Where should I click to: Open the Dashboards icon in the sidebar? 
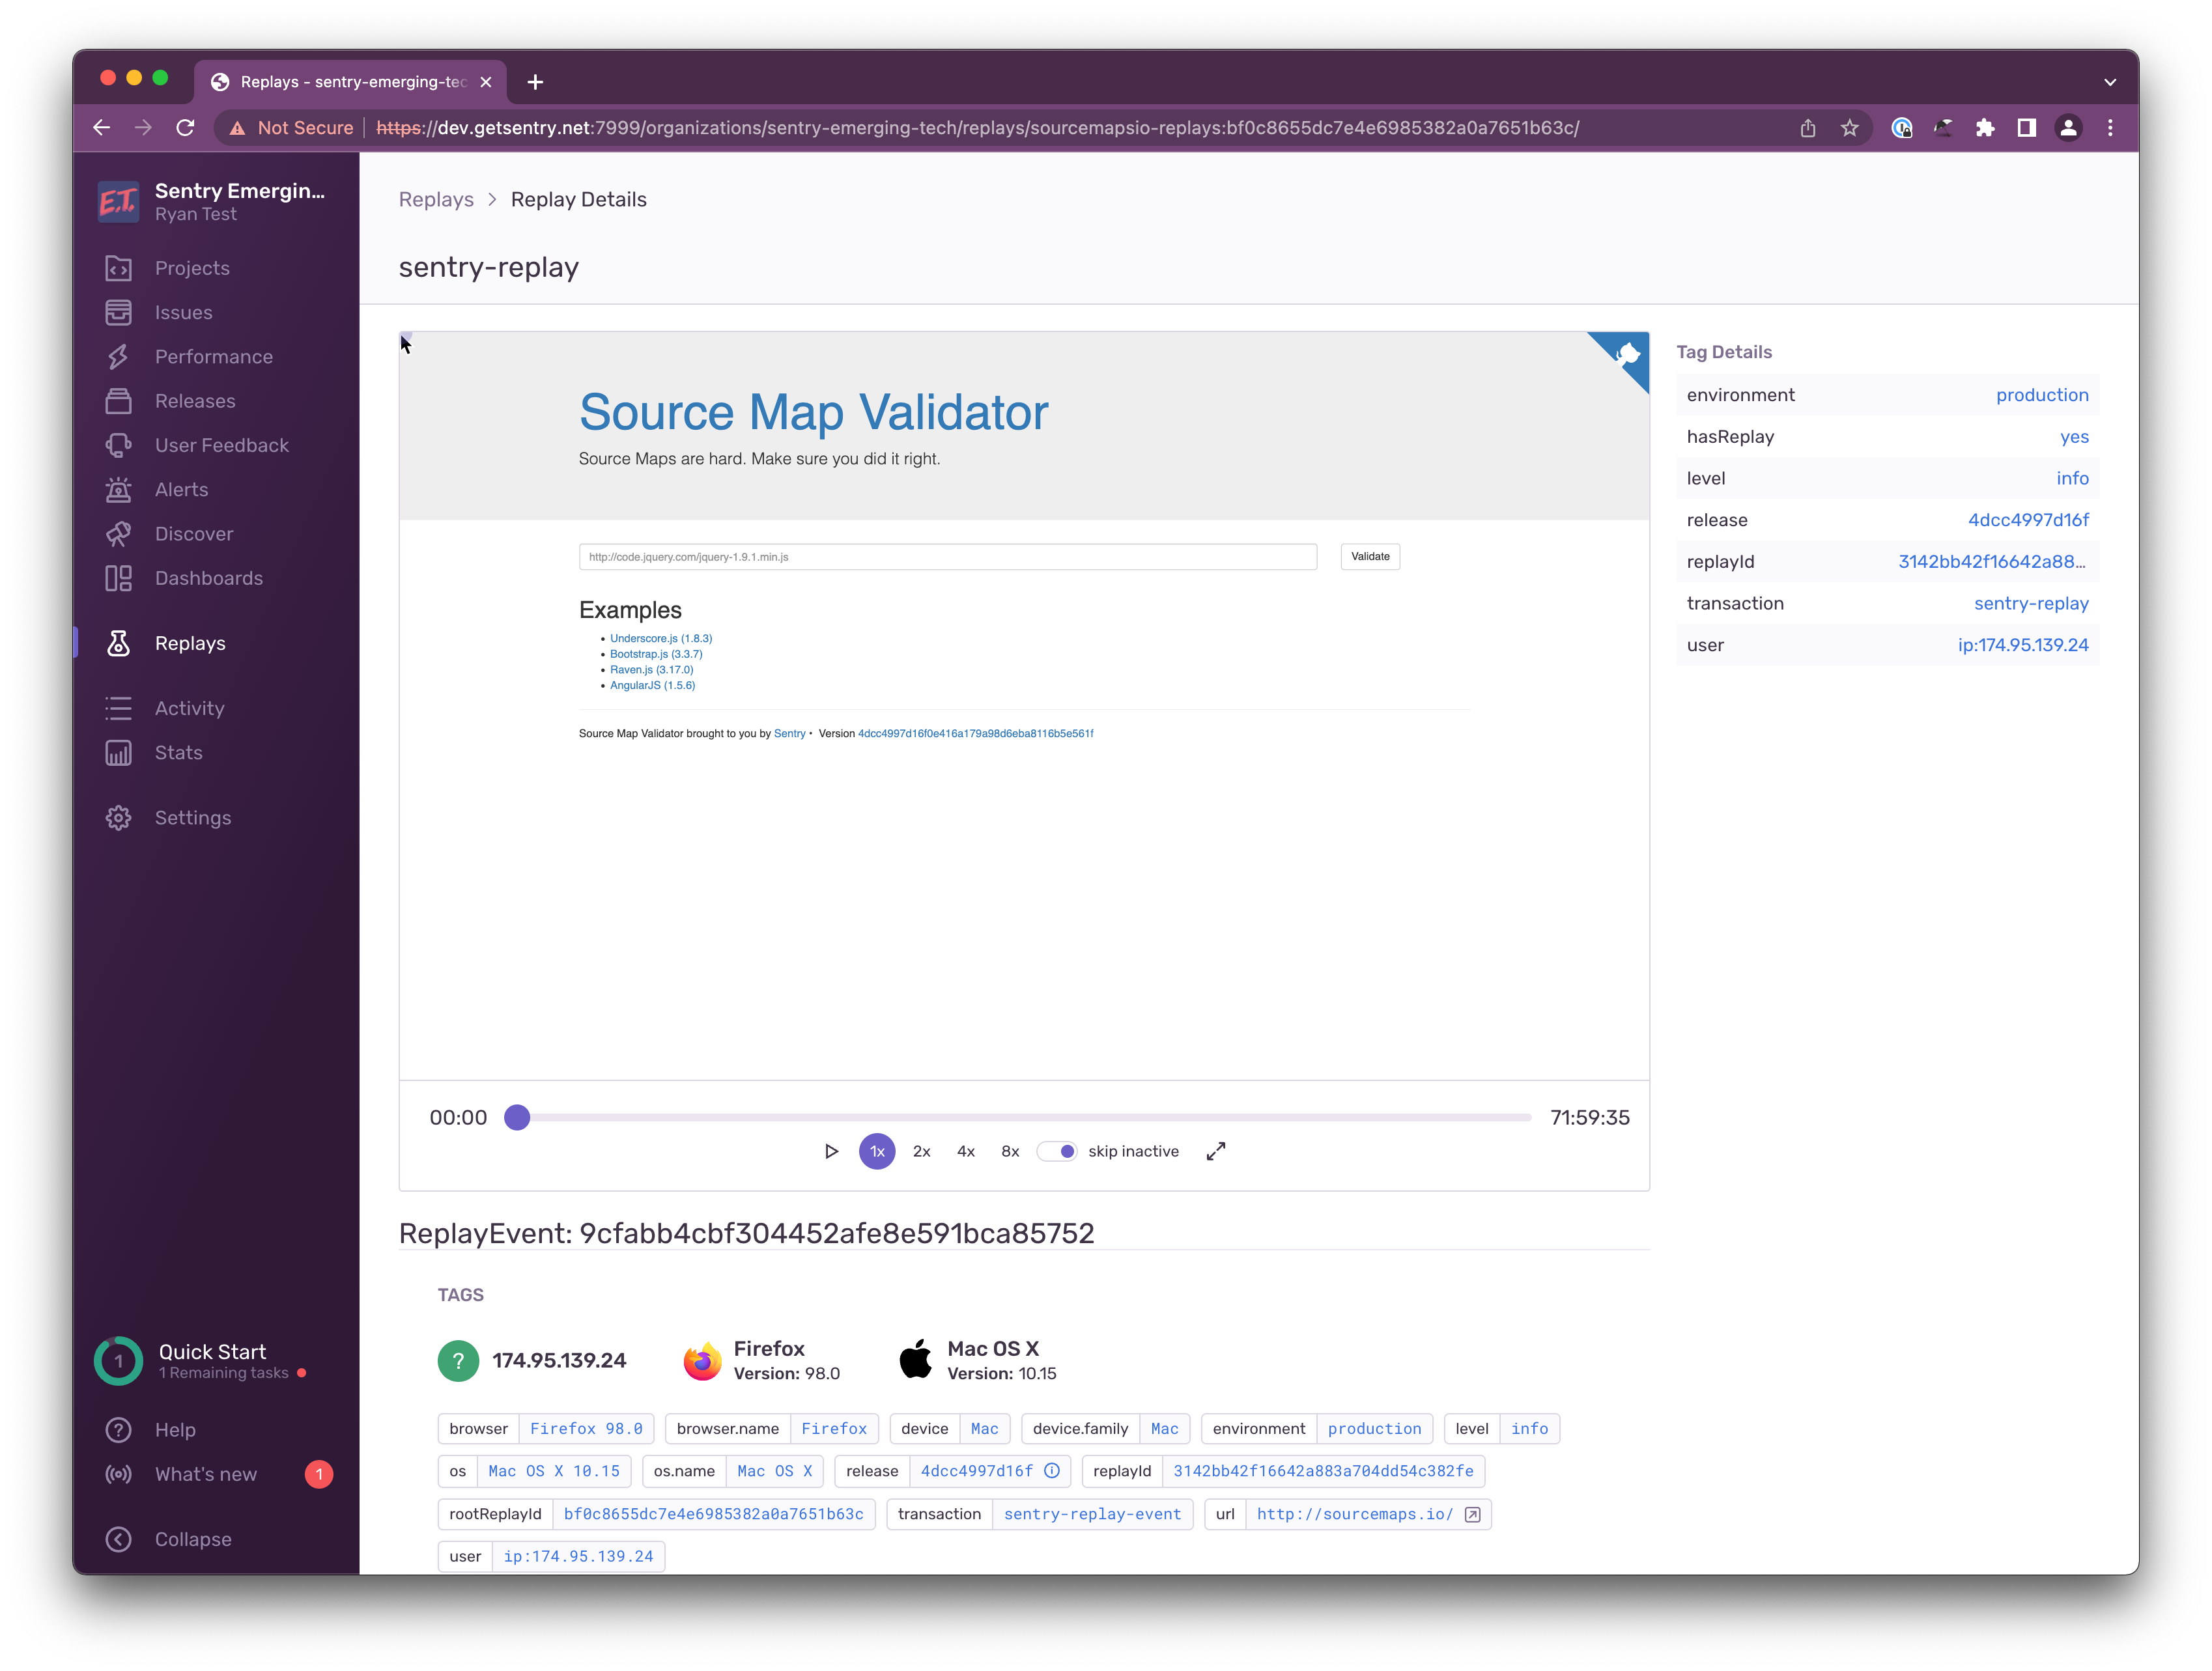click(x=119, y=578)
